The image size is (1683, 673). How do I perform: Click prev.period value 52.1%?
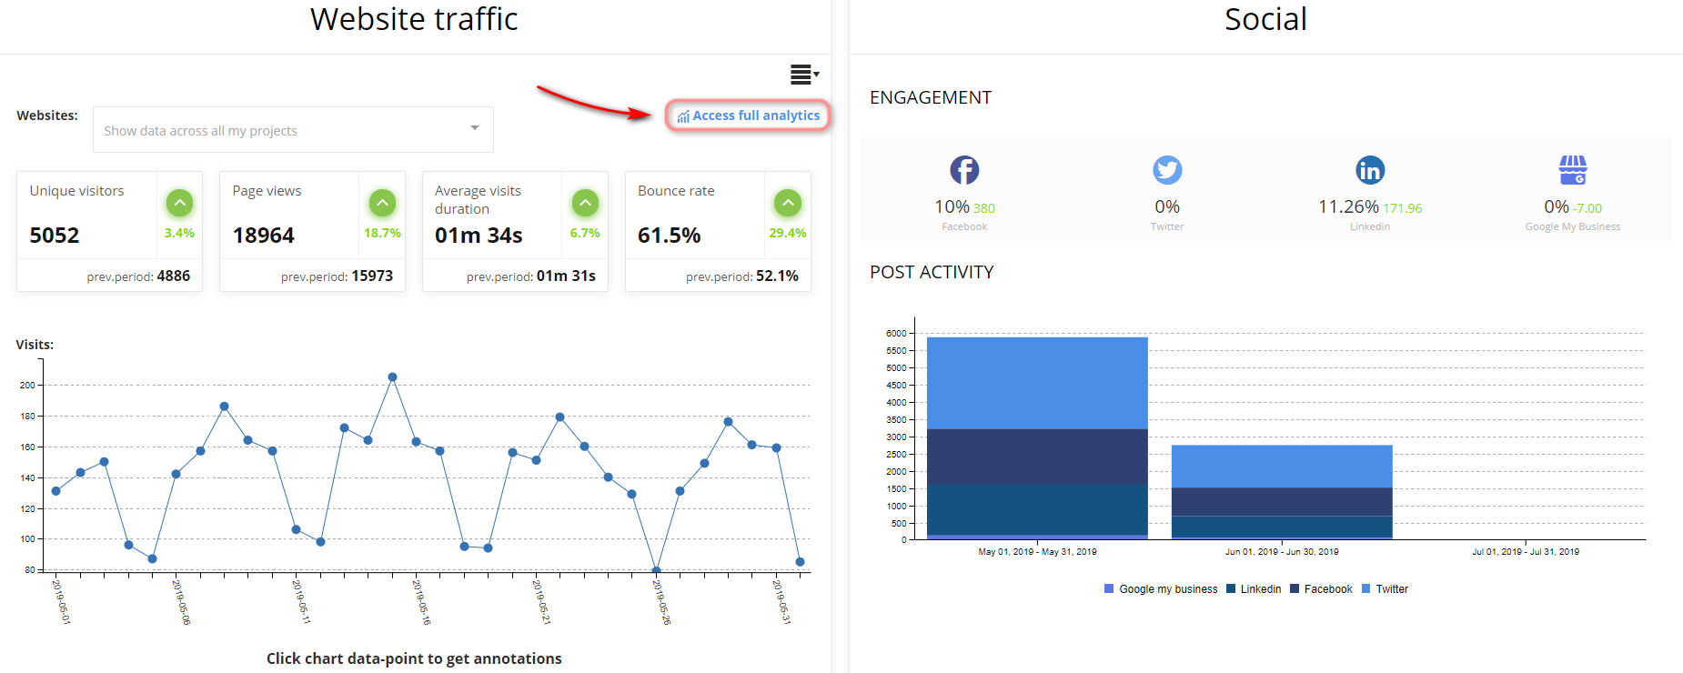[777, 276]
